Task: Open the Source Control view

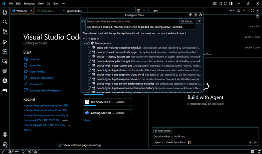Action: click(5, 32)
